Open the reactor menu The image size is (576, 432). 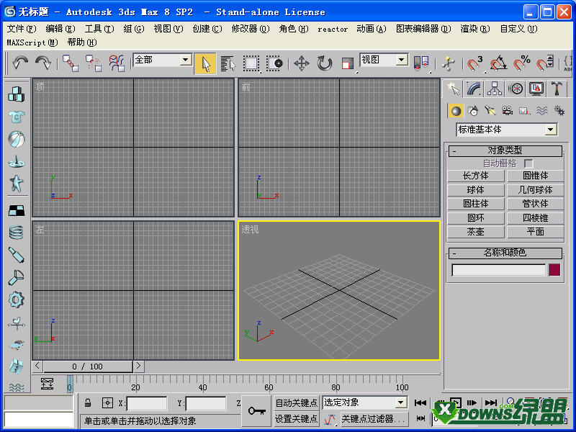[x=333, y=29]
